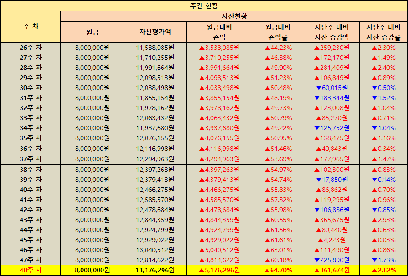The height and width of the screenshot is (276, 408).
Task: Select the 자산현황 merged header cell
Action: (234, 16)
